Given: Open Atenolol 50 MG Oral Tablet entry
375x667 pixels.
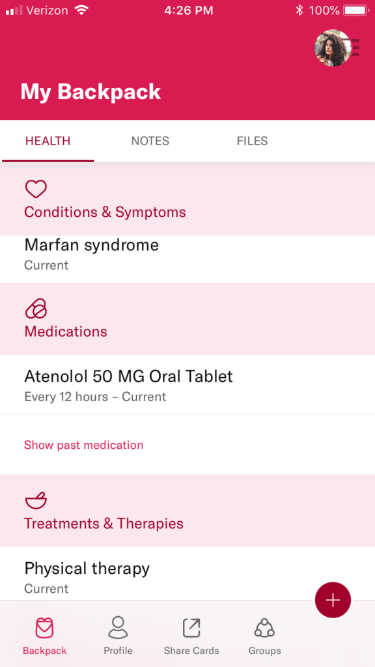Looking at the screenshot, I should click(x=187, y=384).
